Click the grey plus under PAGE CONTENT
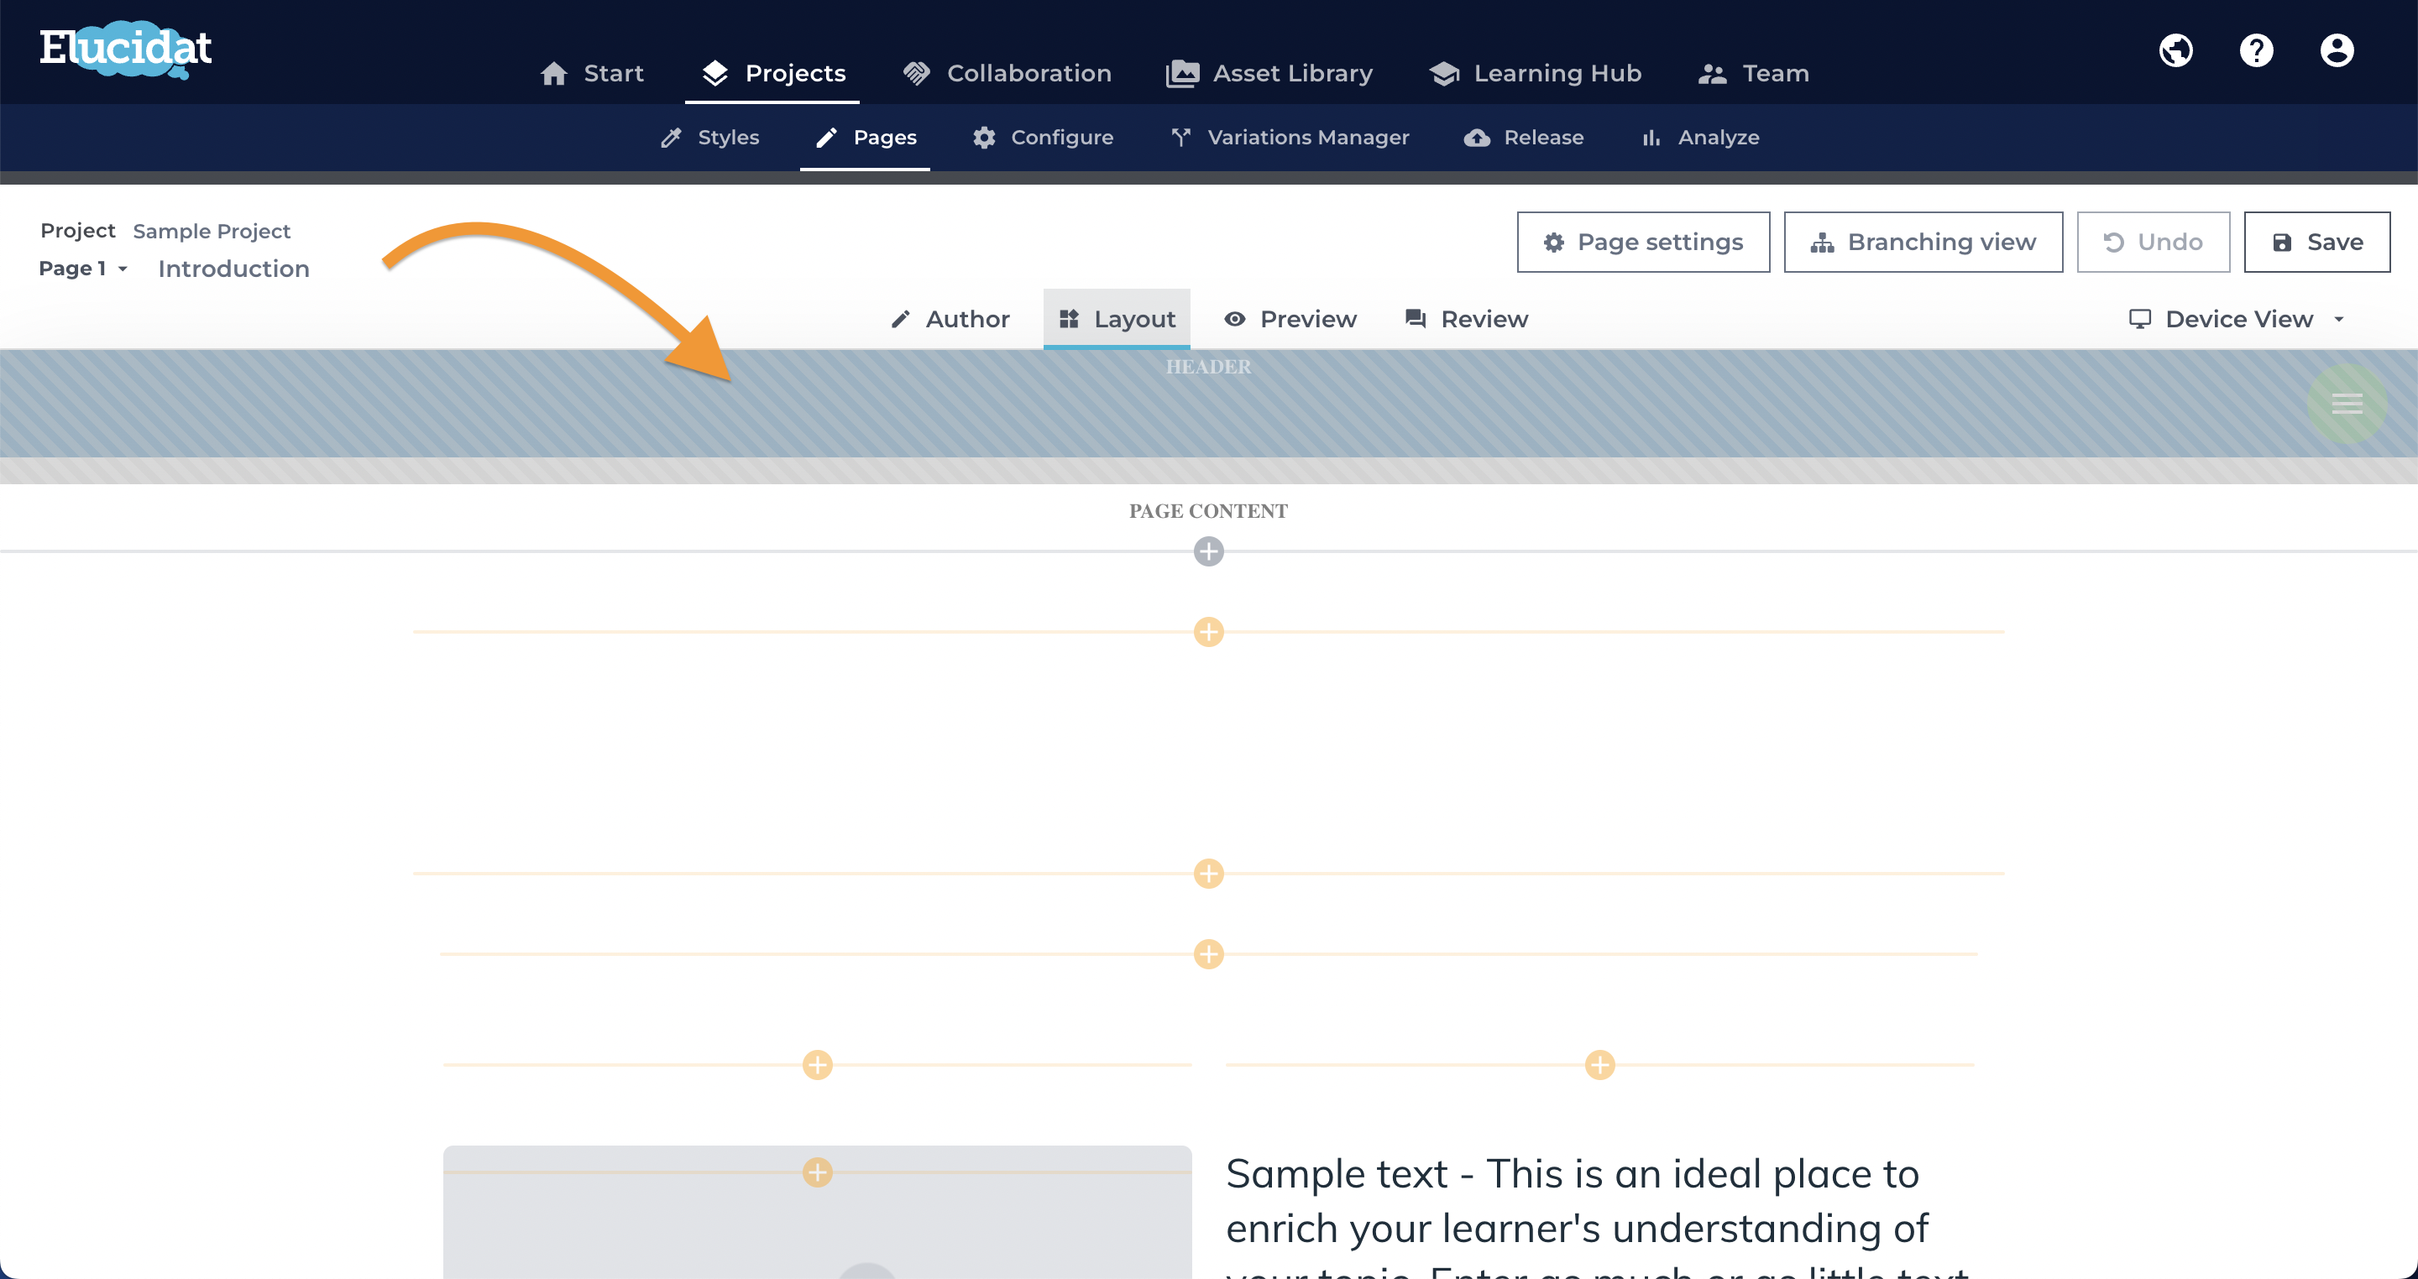Image resolution: width=2418 pixels, height=1279 pixels. click(1208, 551)
